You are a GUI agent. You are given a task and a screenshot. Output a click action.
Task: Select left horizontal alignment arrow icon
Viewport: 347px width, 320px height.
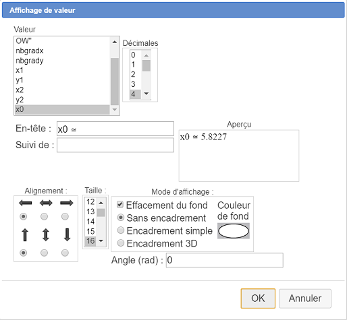pos(25,203)
